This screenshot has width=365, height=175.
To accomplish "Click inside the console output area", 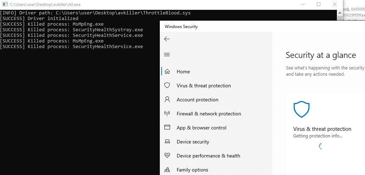I will pyautogui.click(x=77, y=105).
